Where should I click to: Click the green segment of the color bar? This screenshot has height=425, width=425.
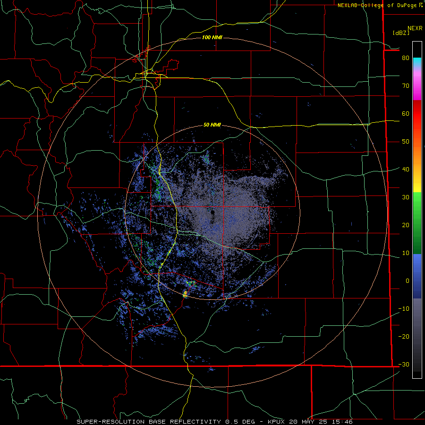pos(417,223)
